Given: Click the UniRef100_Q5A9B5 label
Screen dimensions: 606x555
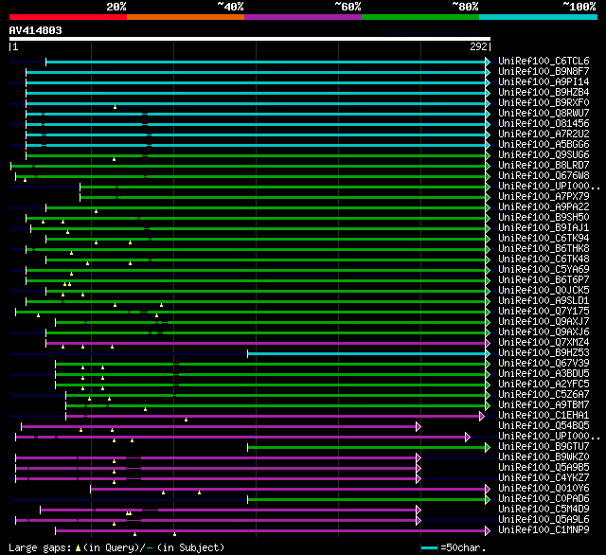Looking at the screenshot, I should 544,468.
